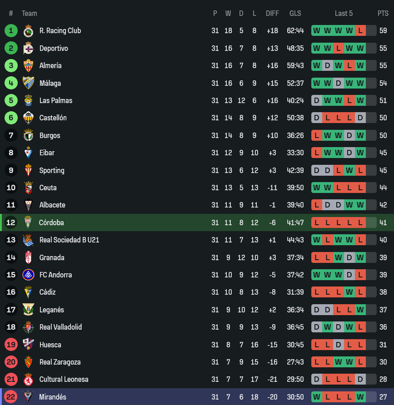Click the Málaga crest icon
Viewport: 394px width, 405px height.
(x=28, y=83)
